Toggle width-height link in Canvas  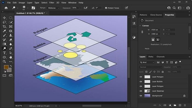pyautogui.click(x=142, y=32)
